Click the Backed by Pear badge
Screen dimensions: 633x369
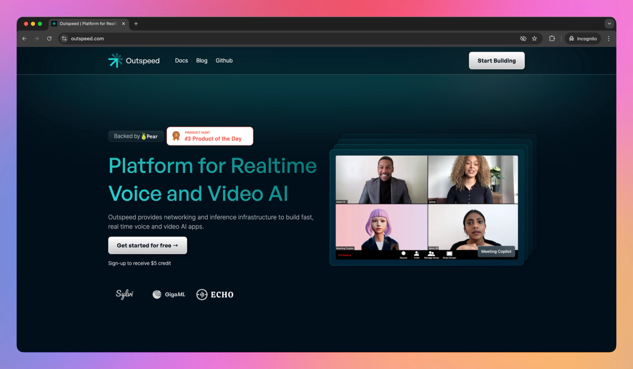click(x=136, y=136)
